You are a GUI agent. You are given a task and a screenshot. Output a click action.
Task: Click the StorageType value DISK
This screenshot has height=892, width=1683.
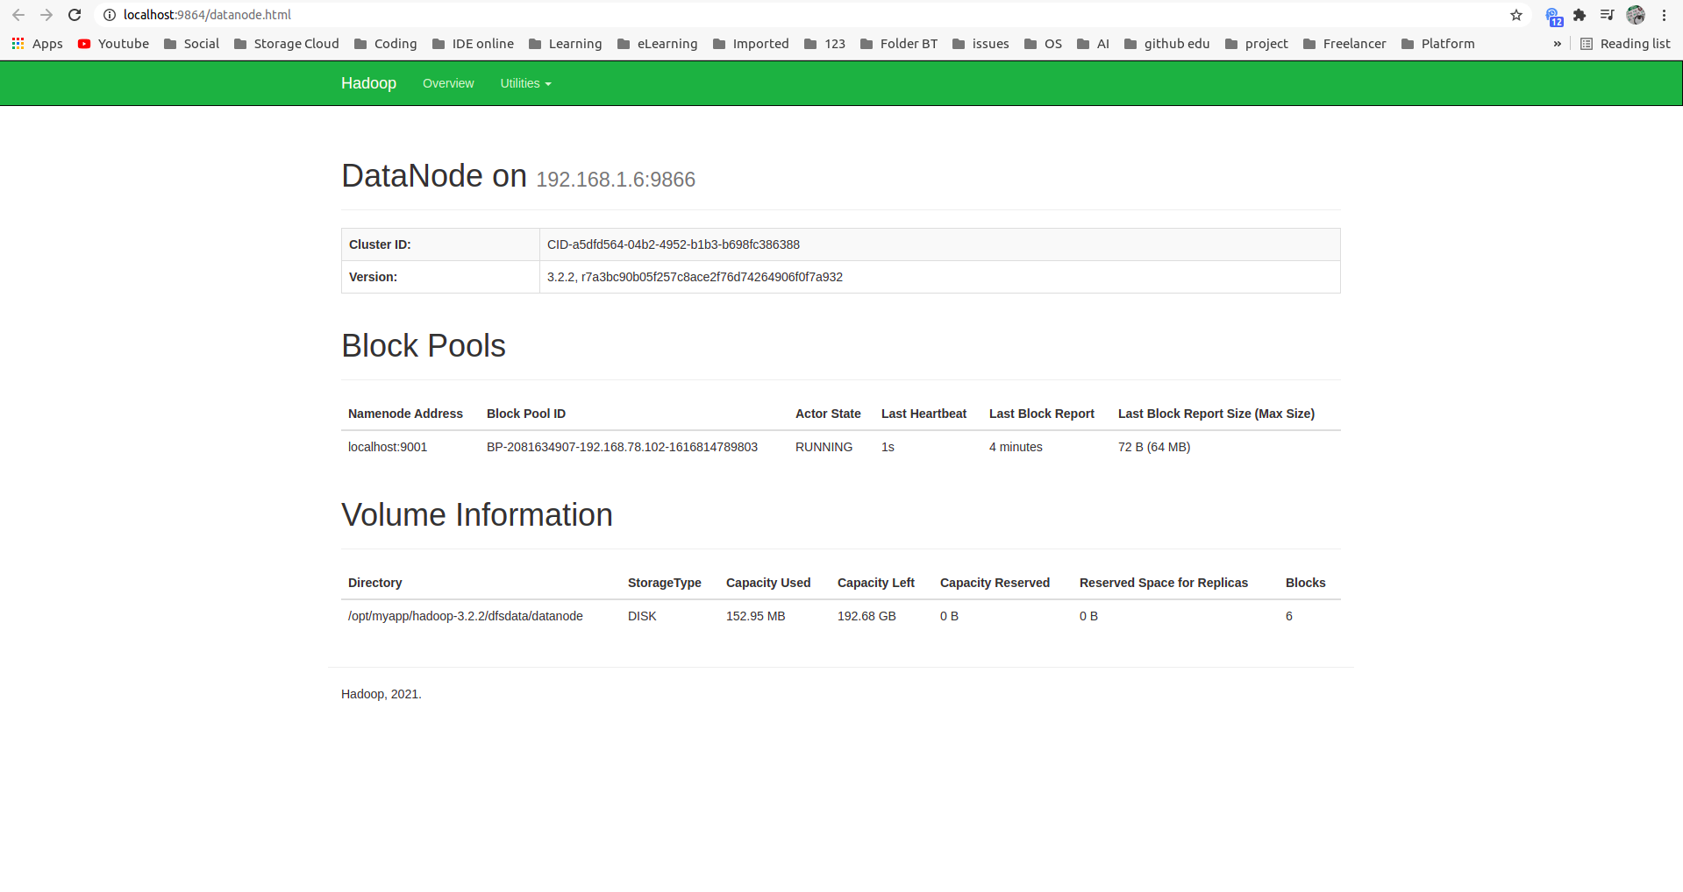point(642,616)
